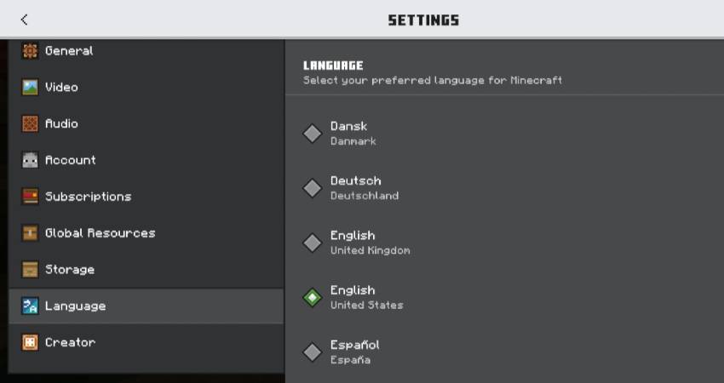Click the Video landscape picture icon
The width and height of the screenshot is (724, 383).
coord(30,87)
